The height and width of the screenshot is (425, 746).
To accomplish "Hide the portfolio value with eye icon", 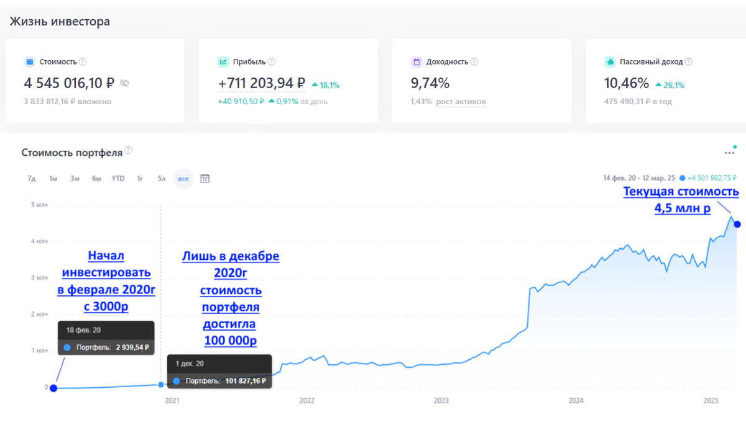I will (x=124, y=83).
